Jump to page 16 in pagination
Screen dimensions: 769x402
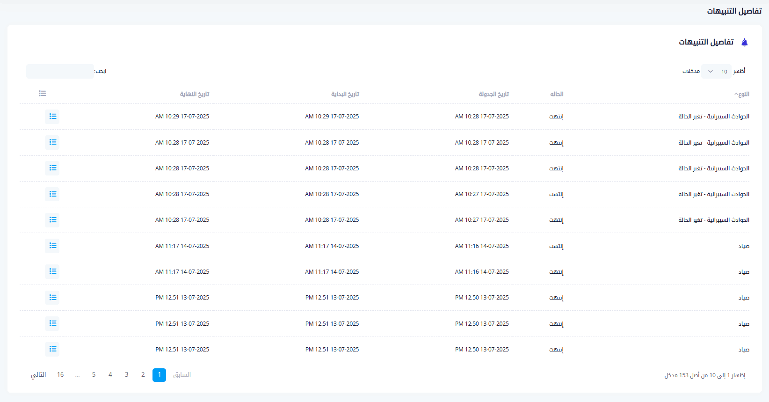(x=60, y=375)
